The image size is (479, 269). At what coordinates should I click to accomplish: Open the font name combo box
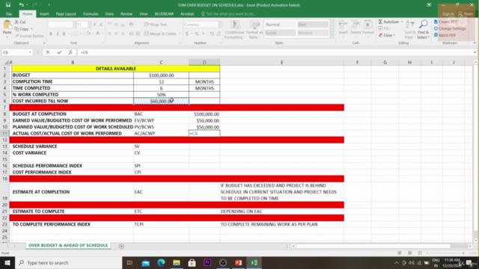coord(61,25)
